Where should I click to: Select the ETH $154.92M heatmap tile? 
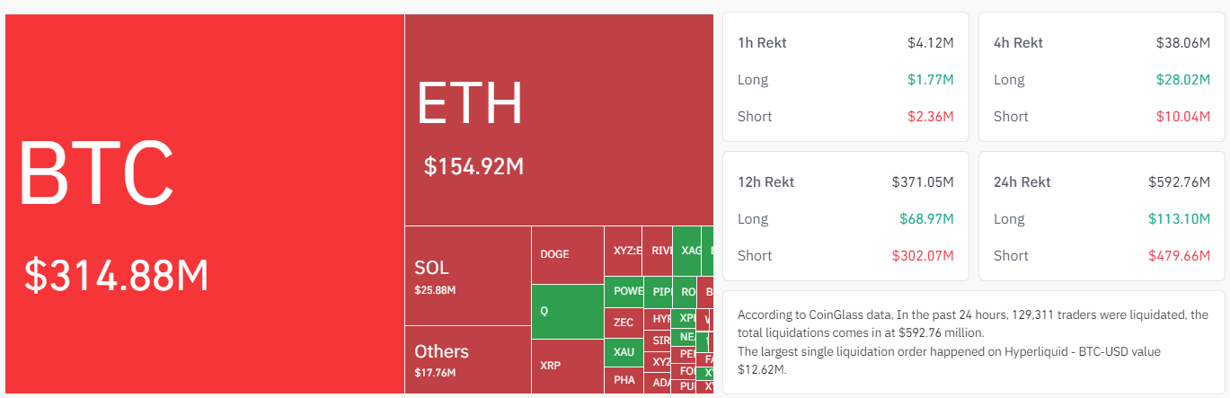[559, 120]
